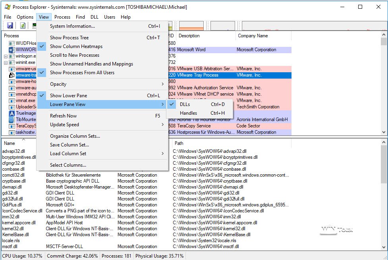Collapse the winlogon.exe tree node

(x=6, y=56)
